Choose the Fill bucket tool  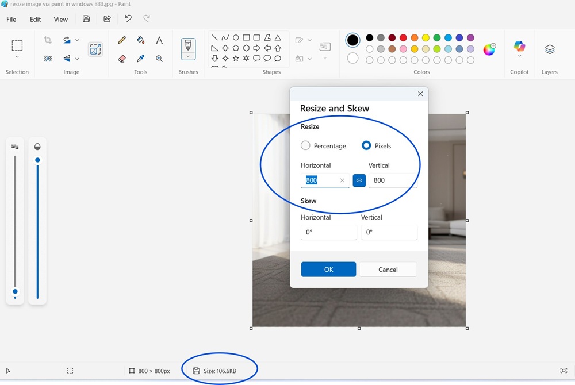point(140,40)
